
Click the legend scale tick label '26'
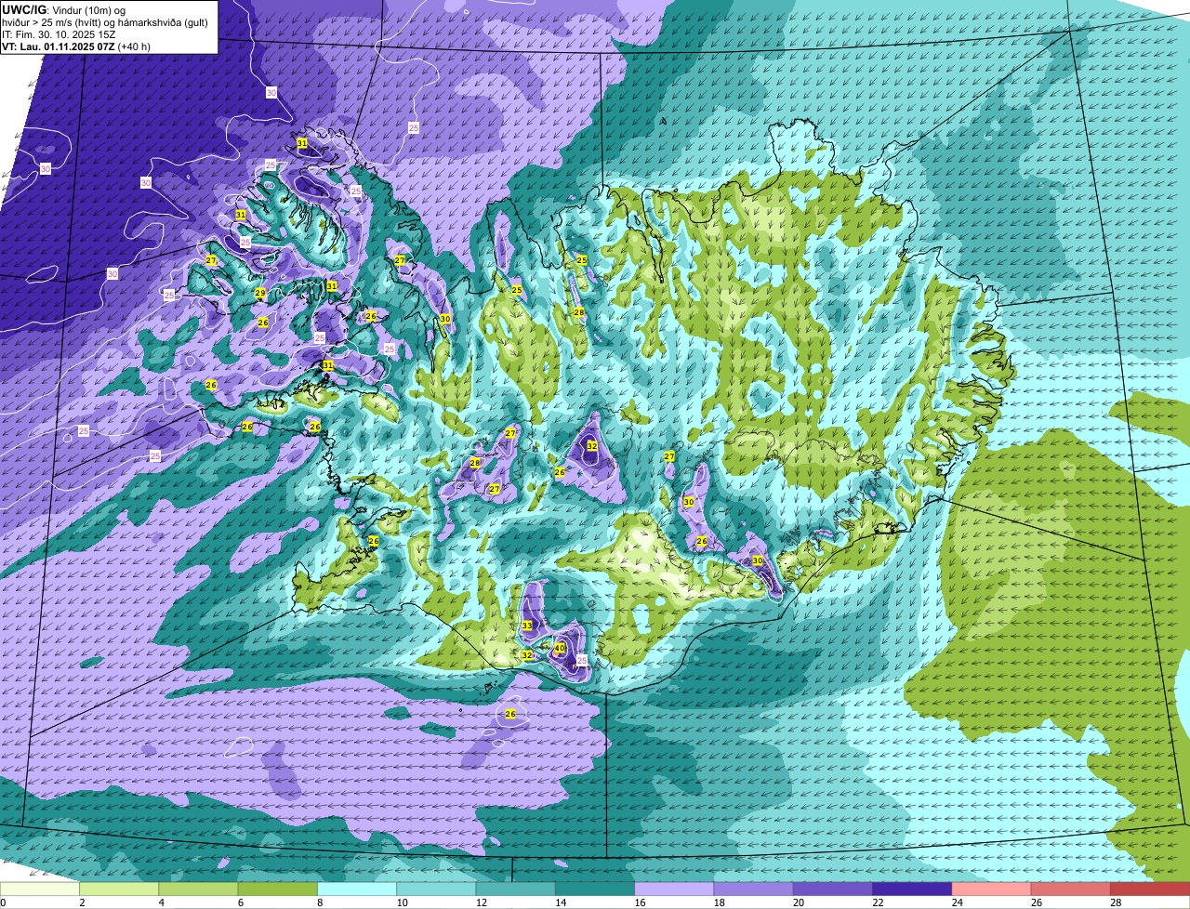(x=1036, y=902)
